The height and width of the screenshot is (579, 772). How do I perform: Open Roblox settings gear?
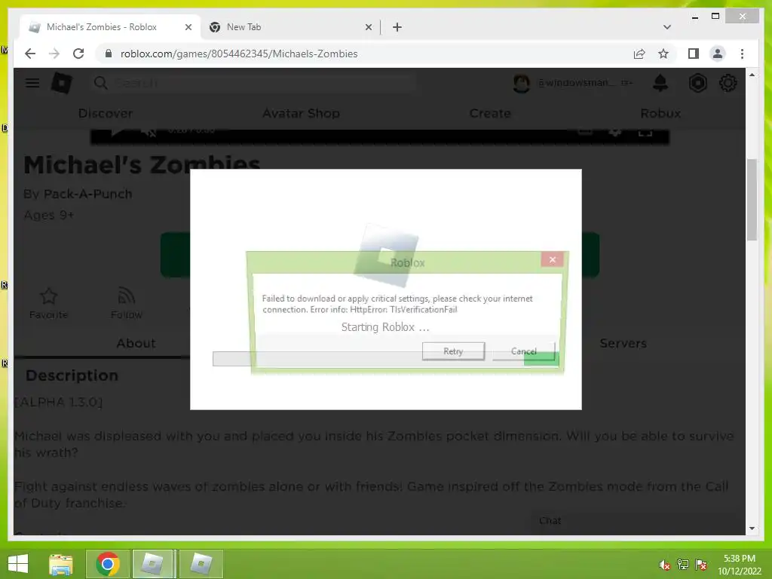pyautogui.click(x=728, y=83)
